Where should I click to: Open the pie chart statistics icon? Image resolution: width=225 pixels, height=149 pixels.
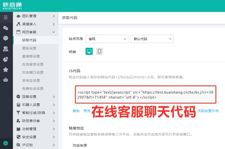pyautogui.click(x=6, y=59)
